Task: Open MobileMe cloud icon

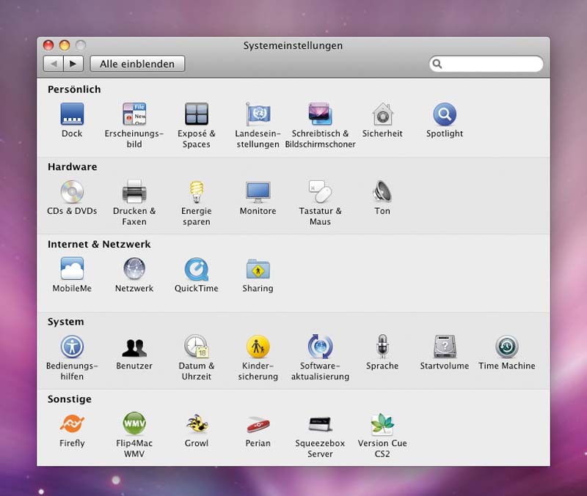Action: click(x=72, y=269)
